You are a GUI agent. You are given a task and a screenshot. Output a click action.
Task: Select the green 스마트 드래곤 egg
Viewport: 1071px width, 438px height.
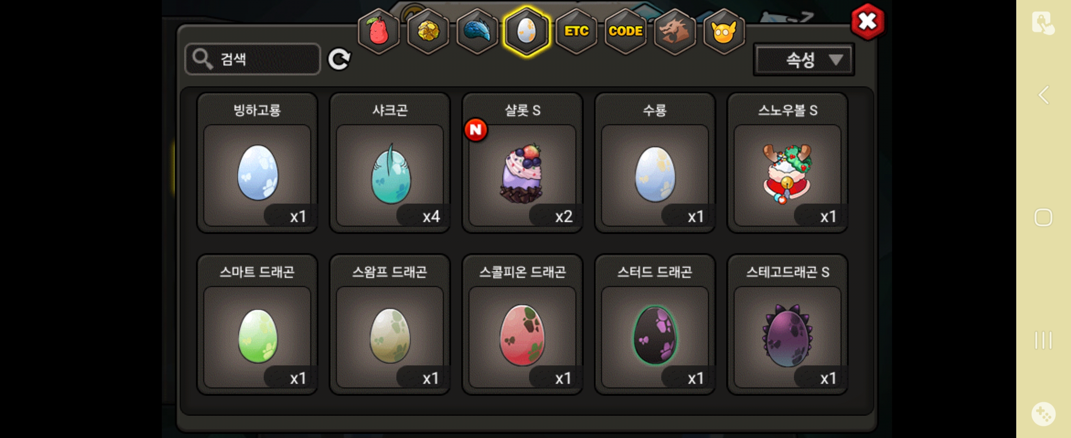(x=257, y=324)
